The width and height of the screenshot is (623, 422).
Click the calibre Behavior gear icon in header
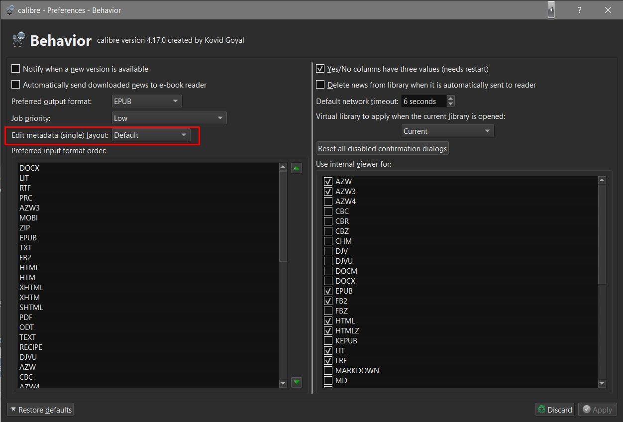(x=18, y=39)
